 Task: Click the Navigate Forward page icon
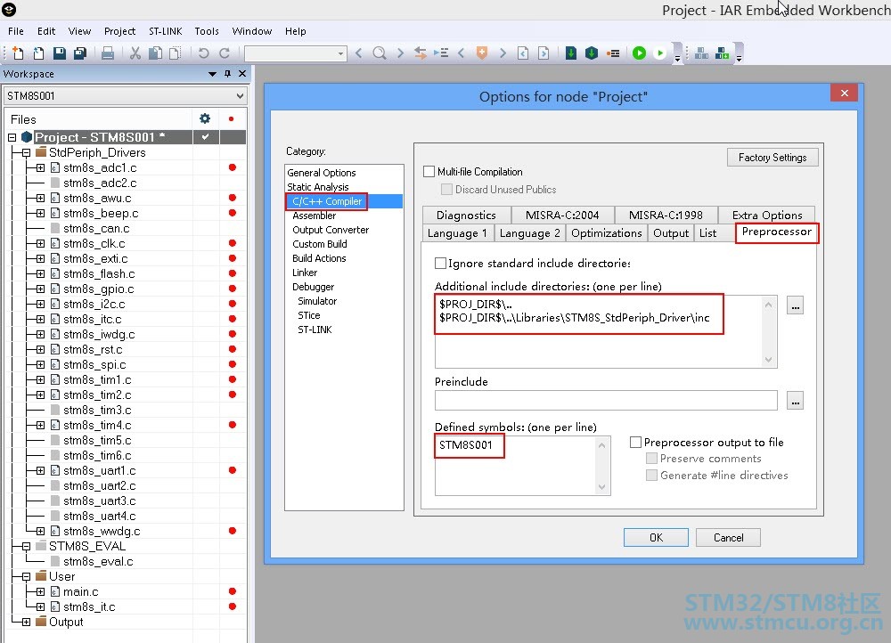pos(544,53)
